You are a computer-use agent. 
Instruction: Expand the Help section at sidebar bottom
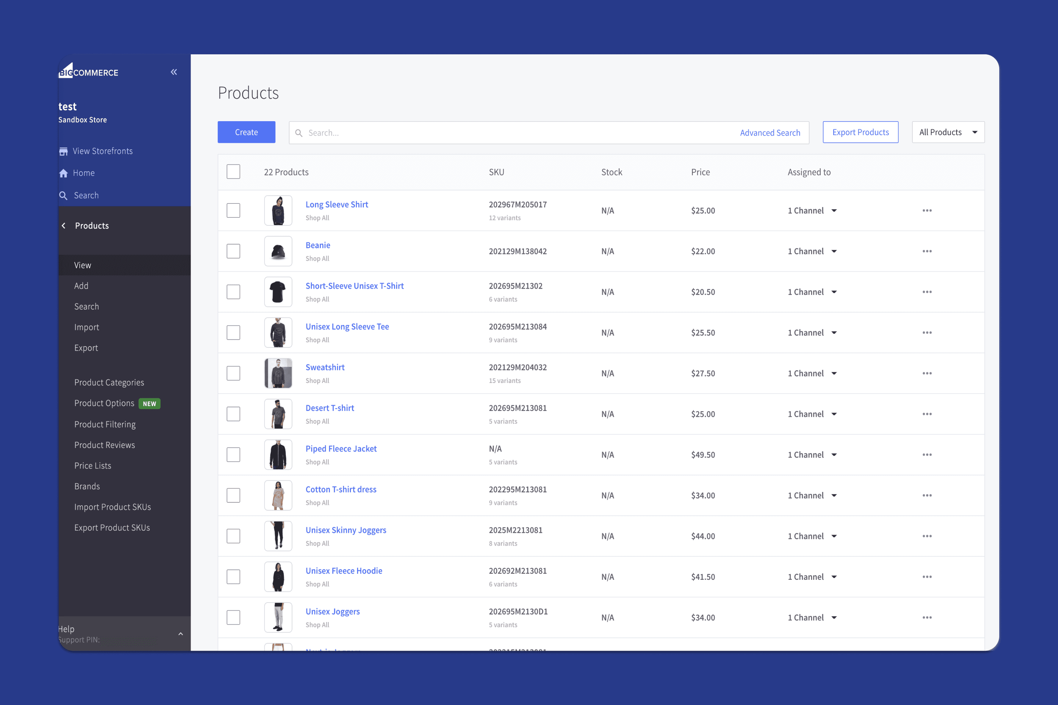pyautogui.click(x=180, y=633)
